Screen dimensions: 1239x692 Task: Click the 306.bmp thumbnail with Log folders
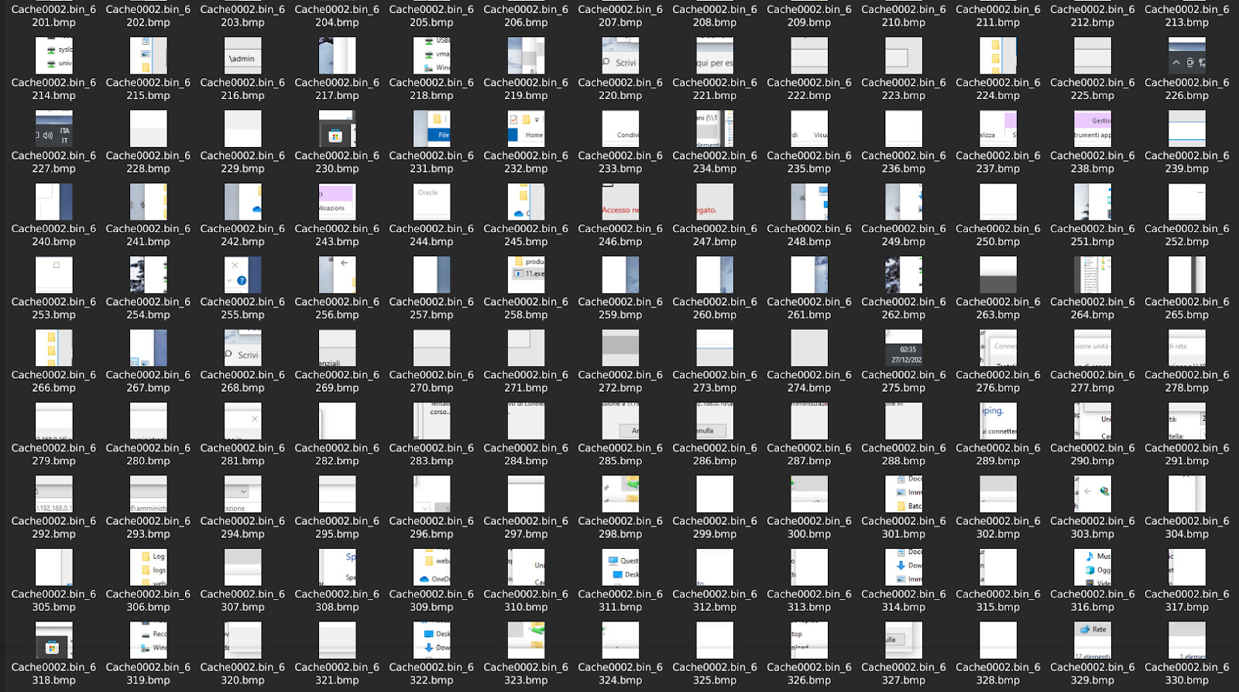pos(148,567)
